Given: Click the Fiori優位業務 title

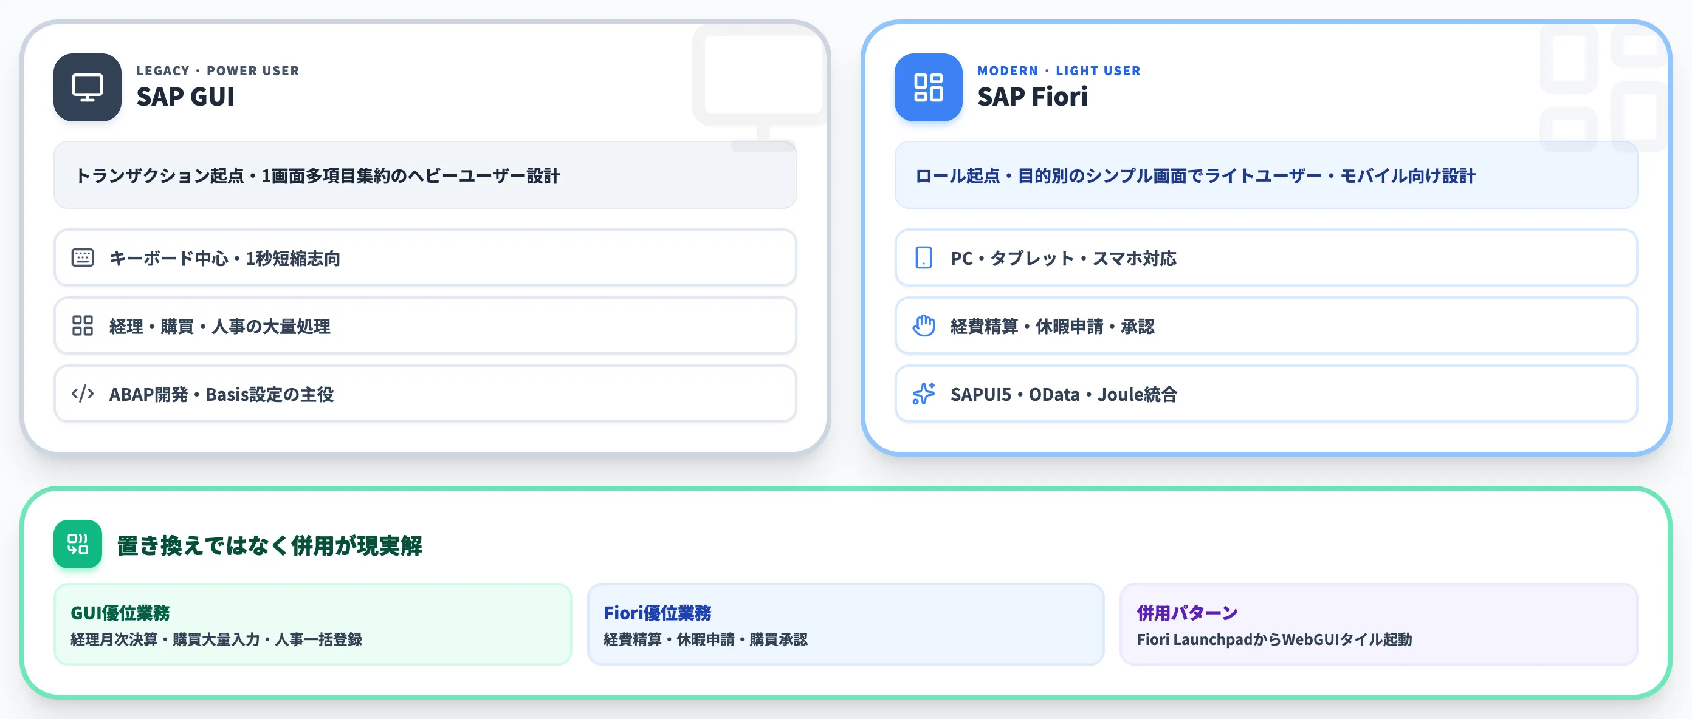Looking at the screenshot, I should click(x=658, y=613).
